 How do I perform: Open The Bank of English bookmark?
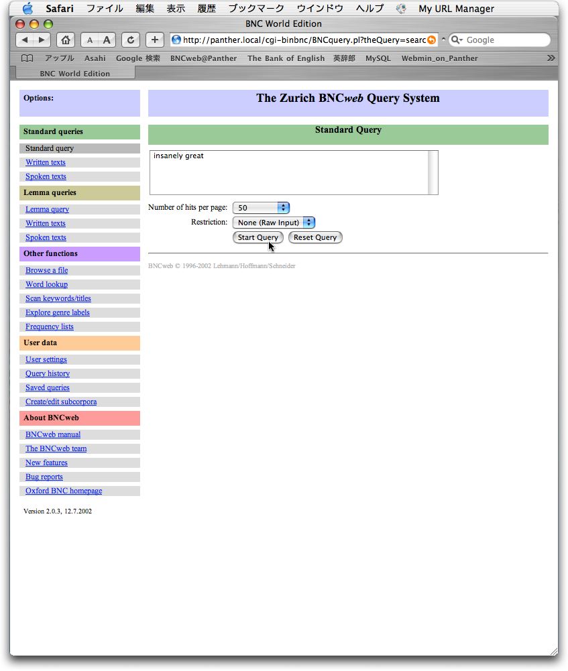click(x=286, y=58)
